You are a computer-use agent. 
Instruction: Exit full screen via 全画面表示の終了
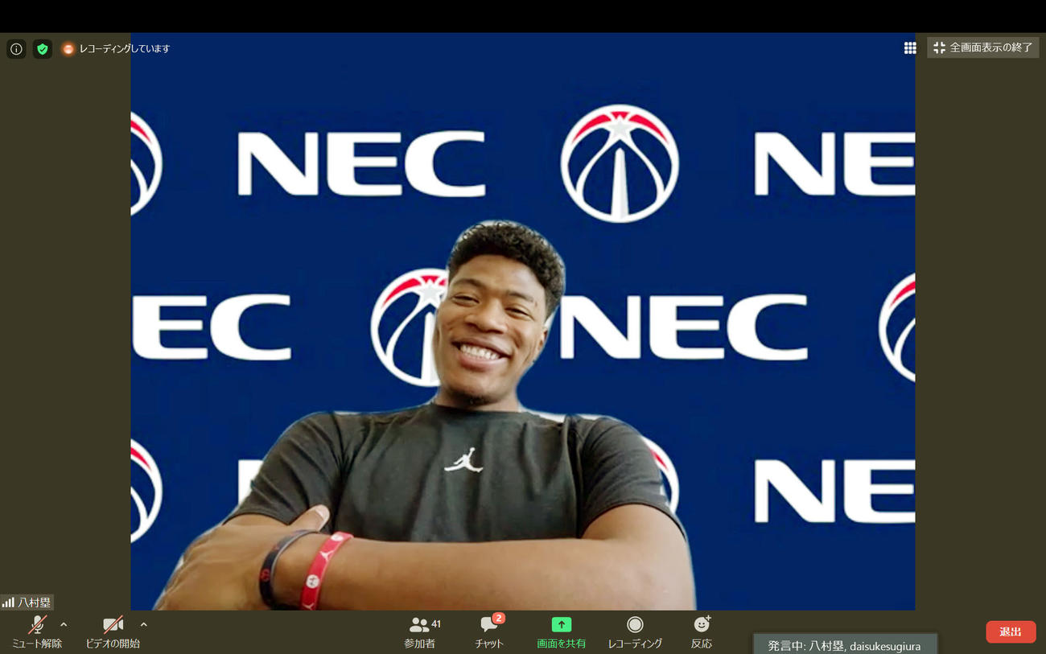point(982,47)
